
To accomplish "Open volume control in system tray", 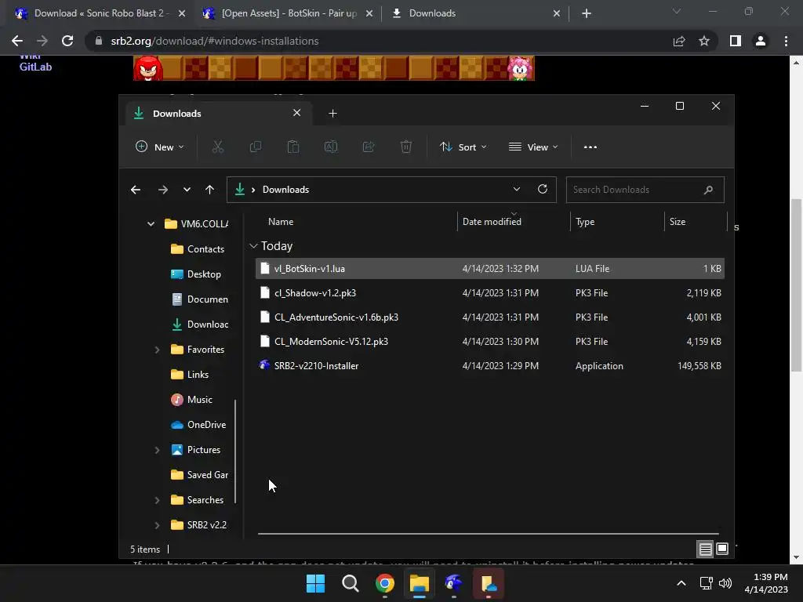I will pyautogui.click(x=725, y=583).
